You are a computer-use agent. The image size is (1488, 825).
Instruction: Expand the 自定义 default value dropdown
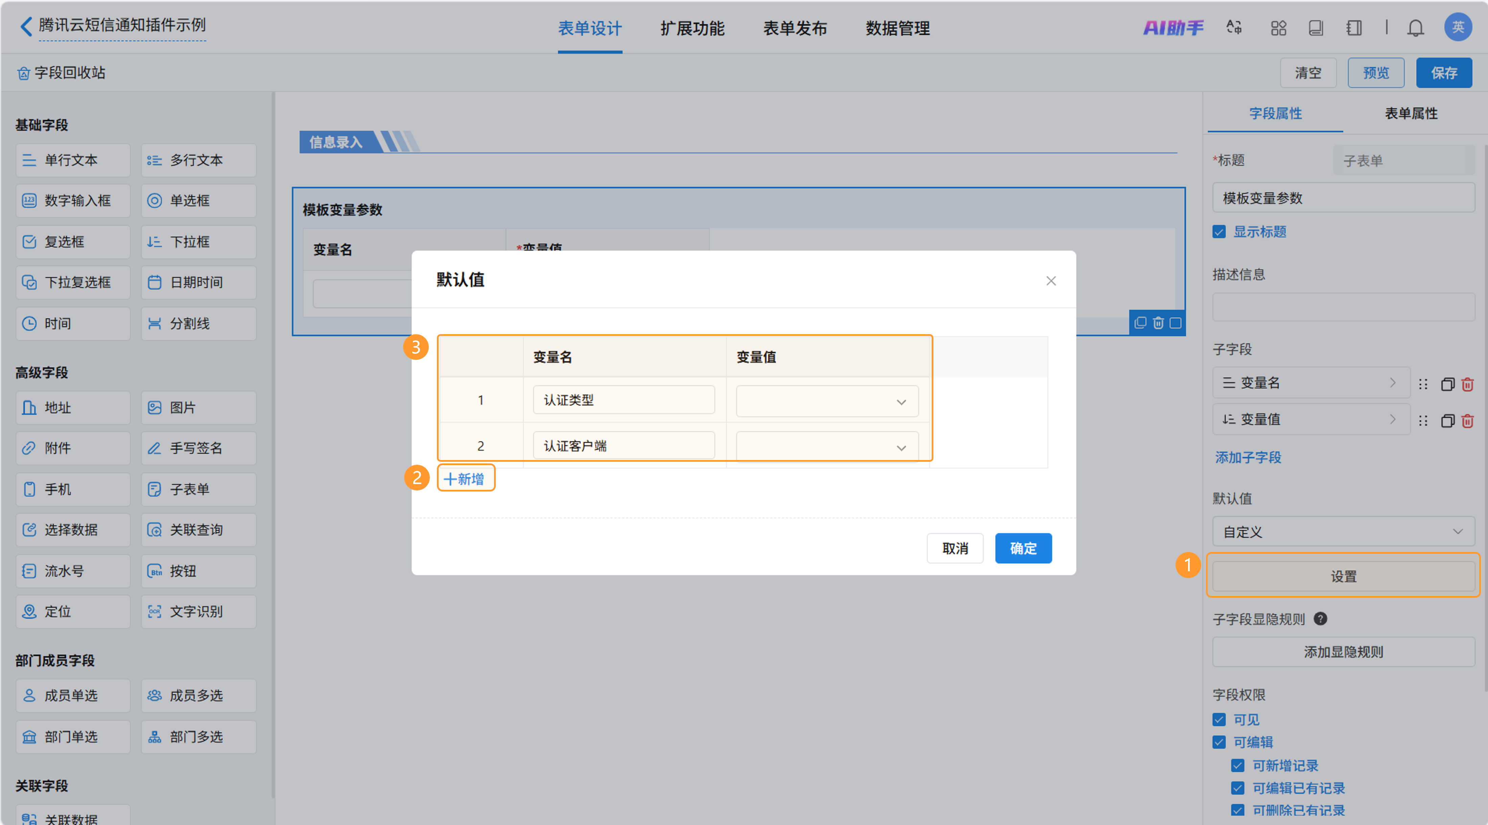point(1343,531)
